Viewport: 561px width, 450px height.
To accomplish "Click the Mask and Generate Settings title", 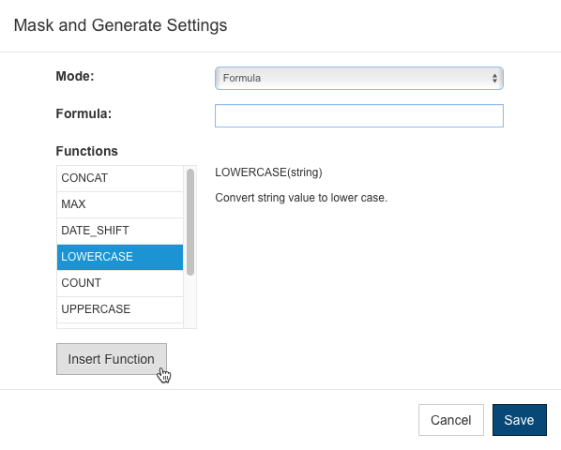I will pyautogui.click(x=120, y=25).
